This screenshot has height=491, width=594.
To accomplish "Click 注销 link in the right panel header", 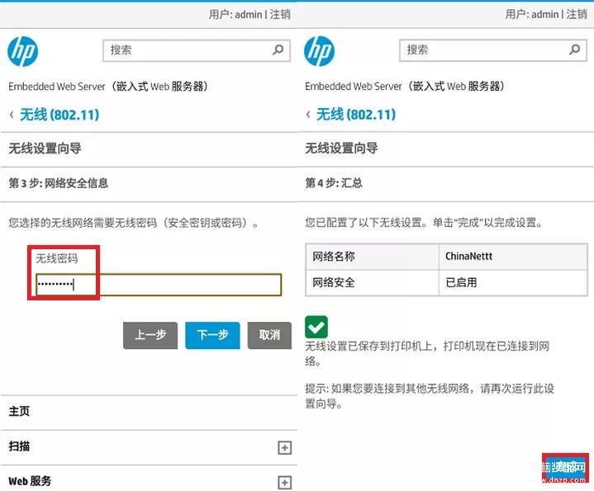I will [577, 14].
